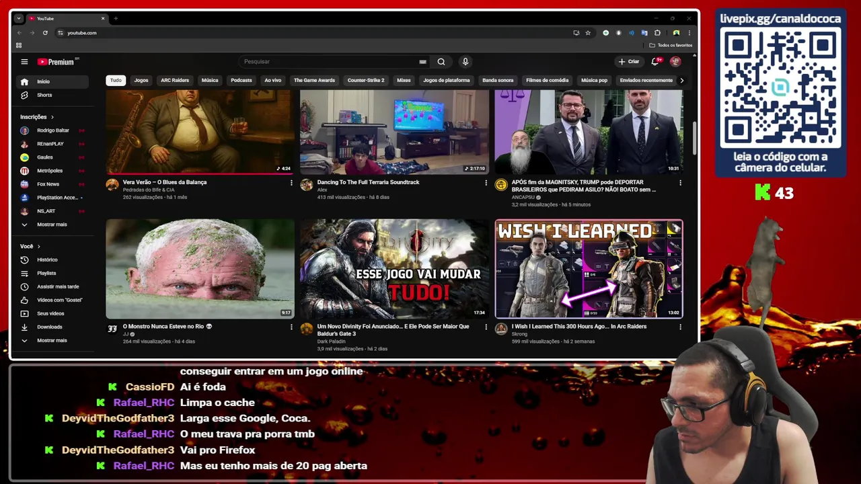
Task: Open options for Vera Verão video
Action: (291, 183)
